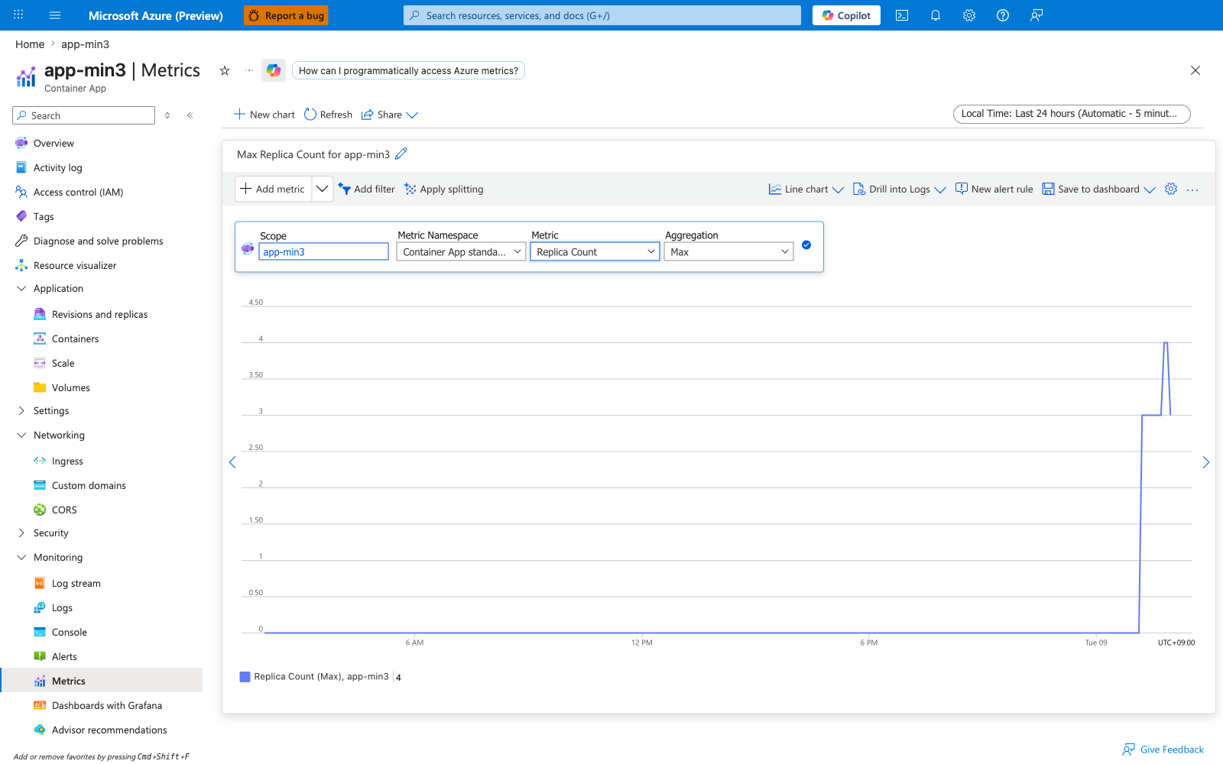Collapse the left navigation pane

point(190,115)
